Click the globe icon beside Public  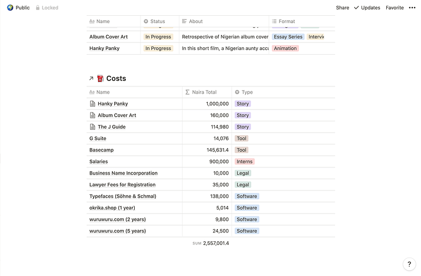(10, 8)
